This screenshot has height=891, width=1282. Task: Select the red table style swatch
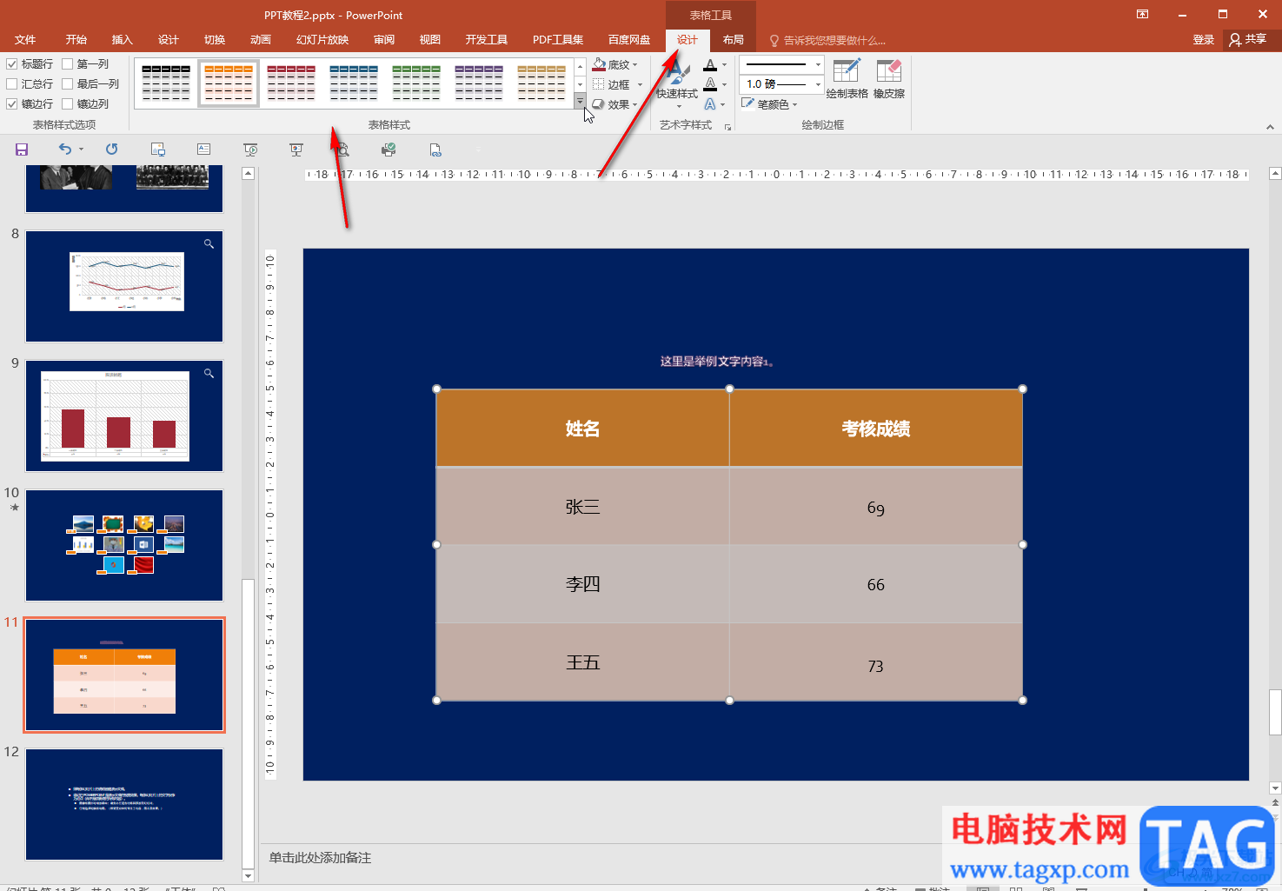click(291, 83)
